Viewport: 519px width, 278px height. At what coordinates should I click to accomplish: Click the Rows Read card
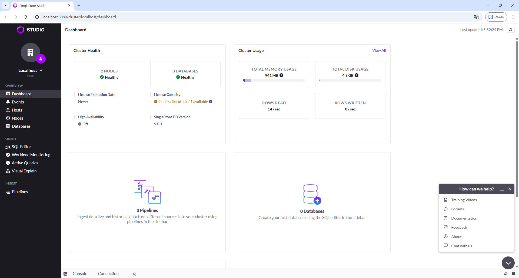(274, 106)
